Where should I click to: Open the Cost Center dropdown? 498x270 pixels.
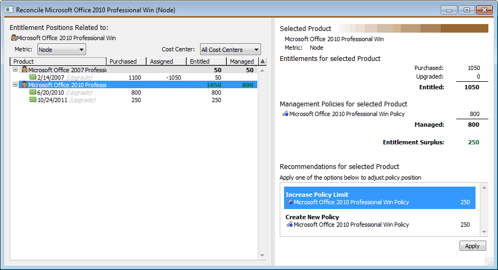coord(230,50)
